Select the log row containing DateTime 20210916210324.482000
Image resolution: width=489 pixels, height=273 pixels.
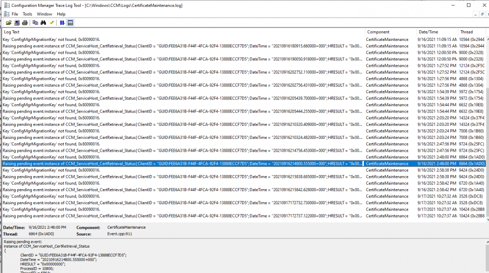[244, 137]
